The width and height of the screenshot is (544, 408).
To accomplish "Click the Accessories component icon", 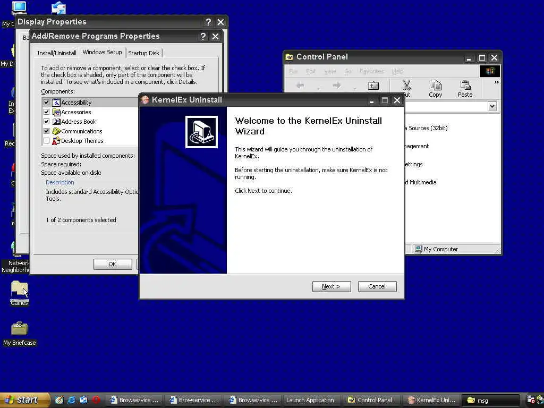I will click(56, 112).
